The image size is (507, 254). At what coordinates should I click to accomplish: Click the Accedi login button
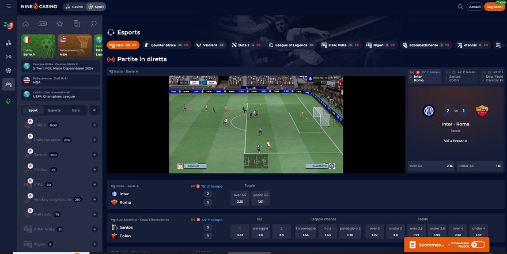475,6
